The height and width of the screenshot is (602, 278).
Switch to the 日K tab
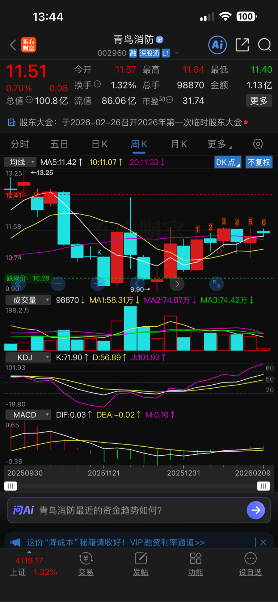click(99, 144)
